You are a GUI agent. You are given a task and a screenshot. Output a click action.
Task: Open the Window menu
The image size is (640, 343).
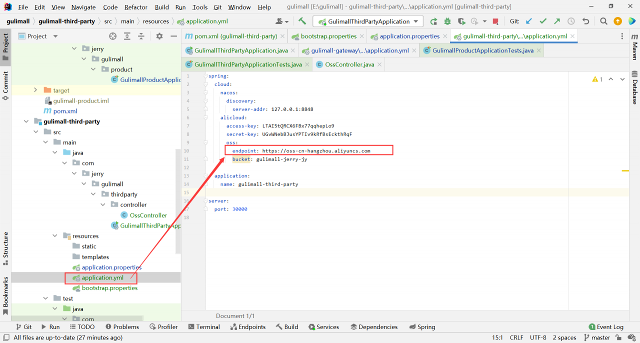click(239, 7)
